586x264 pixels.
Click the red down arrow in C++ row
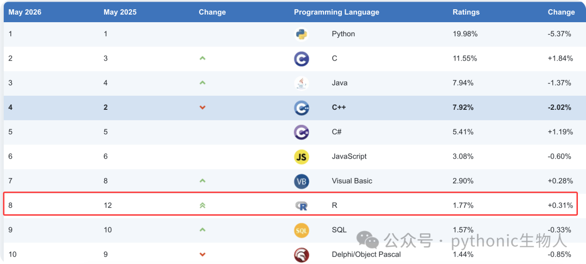click(x=202, y=108)
